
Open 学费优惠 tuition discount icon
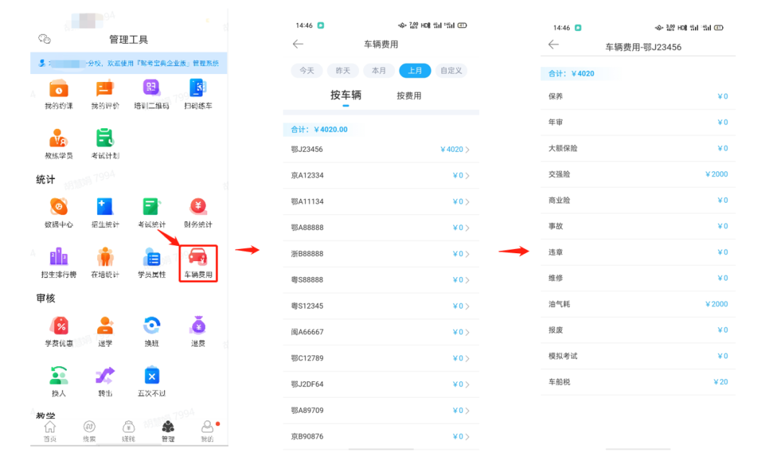[58, 326]
